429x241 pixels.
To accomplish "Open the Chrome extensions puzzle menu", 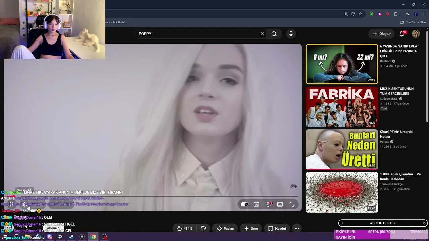I will click(x=396, y=14).
